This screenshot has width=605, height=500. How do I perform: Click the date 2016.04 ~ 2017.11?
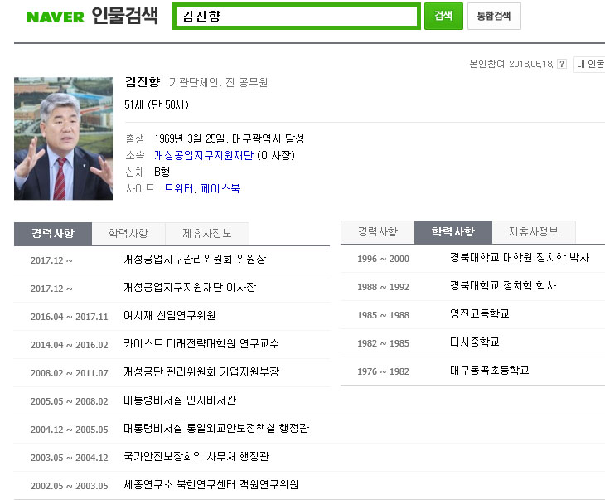point(69,317)
